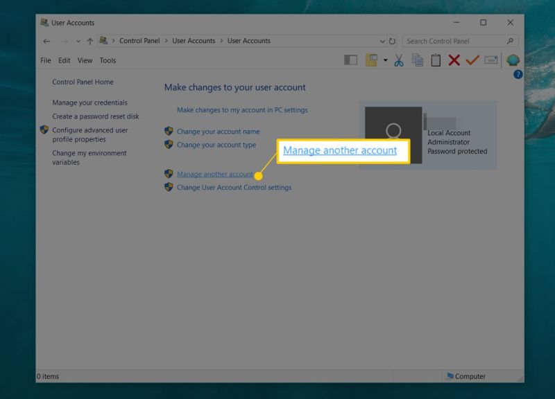
Task: Open Change User Account Control settings
Action: coord(234,188)
